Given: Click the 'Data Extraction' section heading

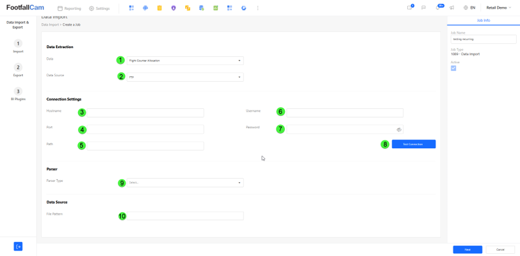Looking at the screenshot, I should pyautogui.click(x=60, y=47).
